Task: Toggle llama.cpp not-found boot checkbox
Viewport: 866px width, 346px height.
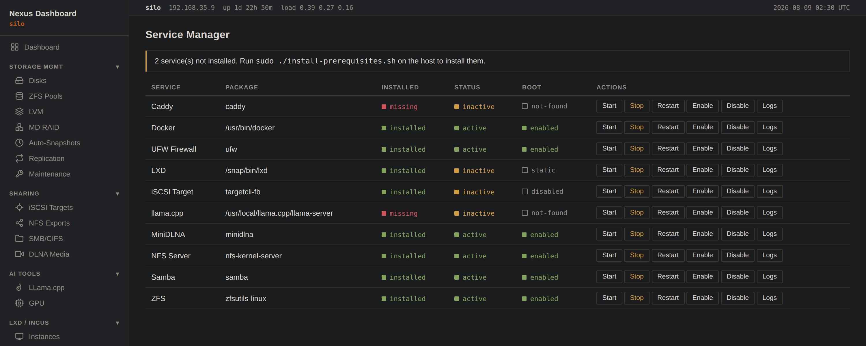Action: (x=525, y=213)
